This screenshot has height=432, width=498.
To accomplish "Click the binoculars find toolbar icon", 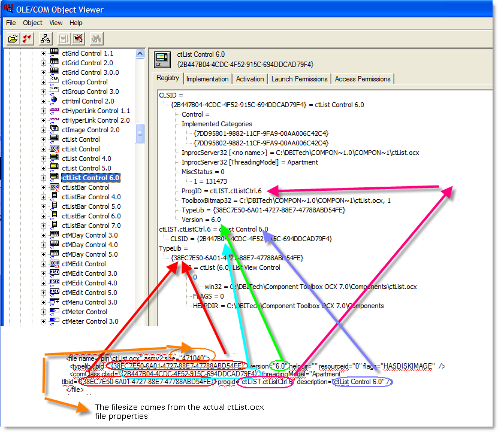I will [x=96, y=39].
